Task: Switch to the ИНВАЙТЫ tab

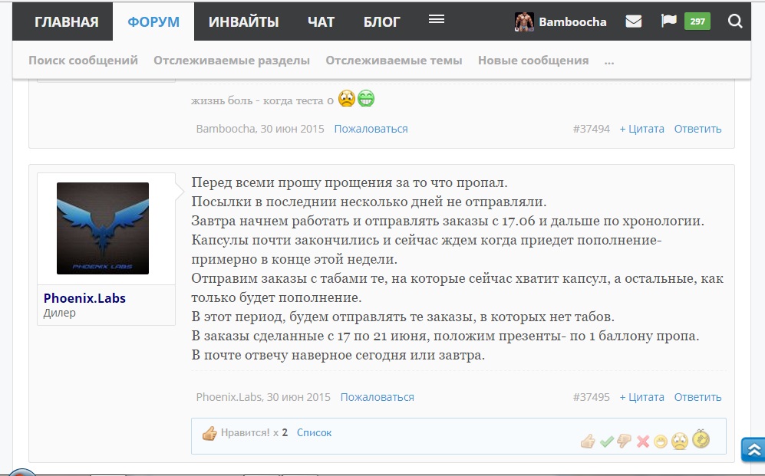Action: pos(244,21)
